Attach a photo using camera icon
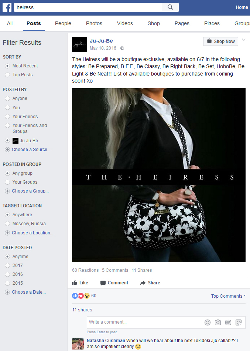Image resolution: width=250 pixels, height=351 pixels. pyautogui.click(x=218, y=322)
